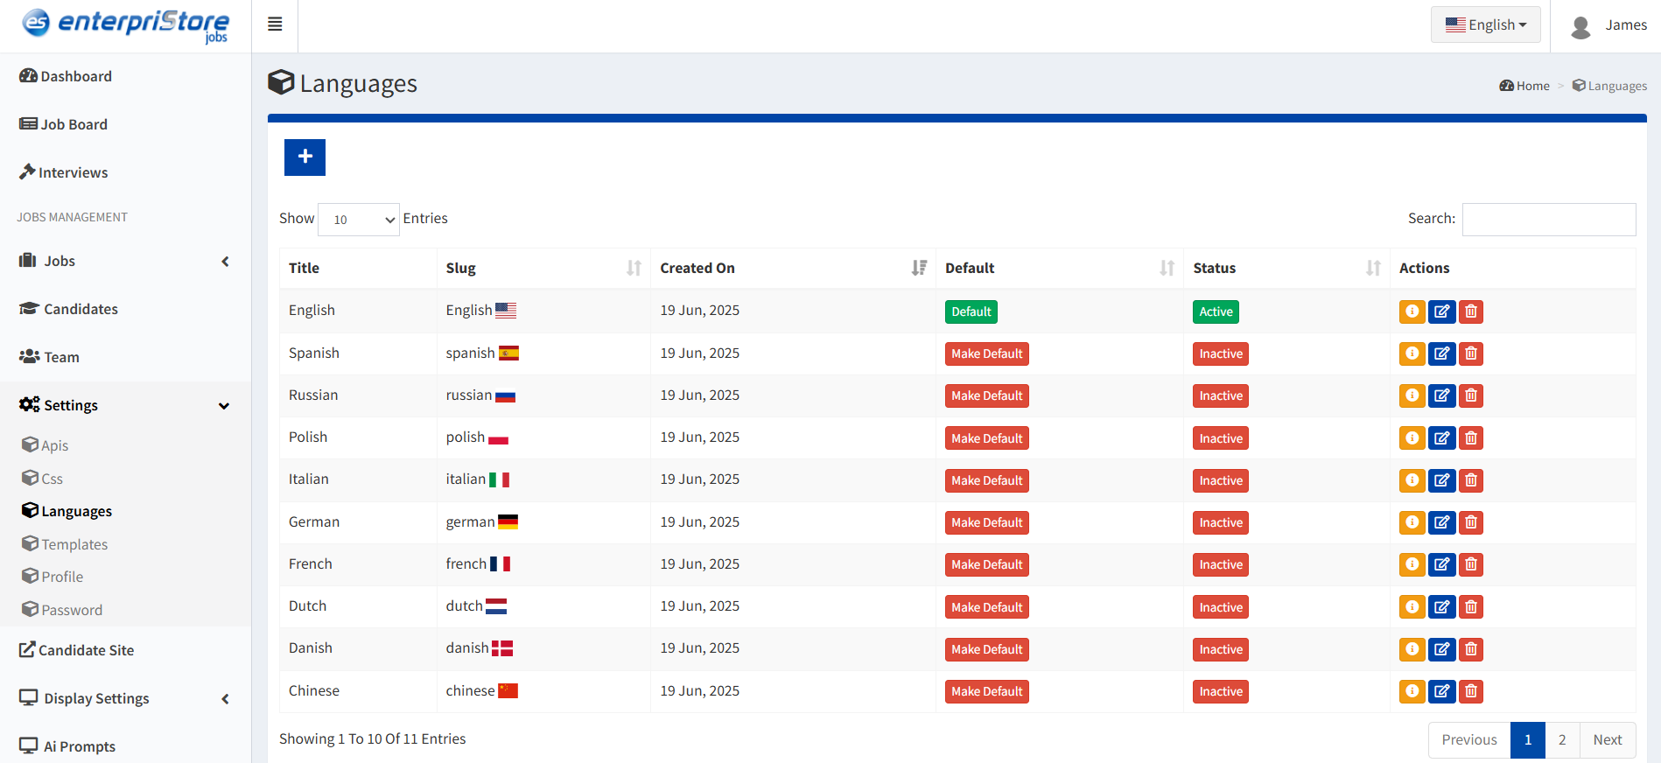Open the Show entries count dropdown
Viewport: 1661px width, 763px height.
pyautogui.click(x=359, y=220)
